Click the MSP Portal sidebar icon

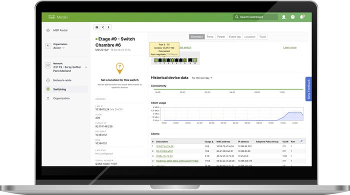[48, 30]
